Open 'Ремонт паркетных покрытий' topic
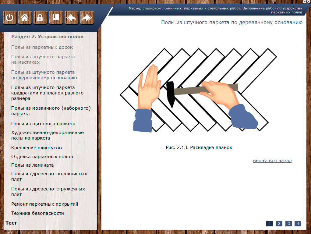 (x=45, y=204)
